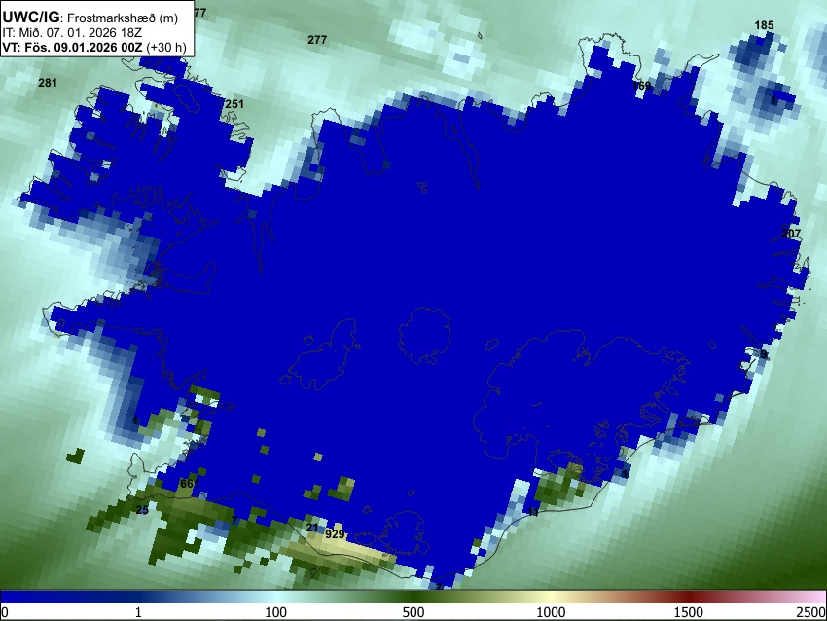Screen dimensions: 827x621
Task: Click the 929 value on the map
Action: click(x=335, y=534)
